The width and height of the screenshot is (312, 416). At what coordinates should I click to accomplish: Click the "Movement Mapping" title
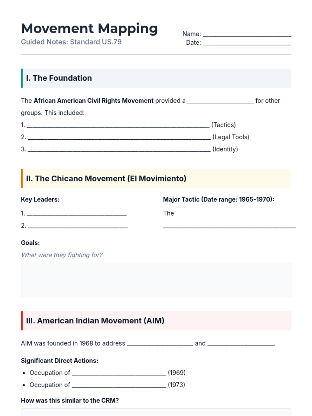(x=89, y=28)
